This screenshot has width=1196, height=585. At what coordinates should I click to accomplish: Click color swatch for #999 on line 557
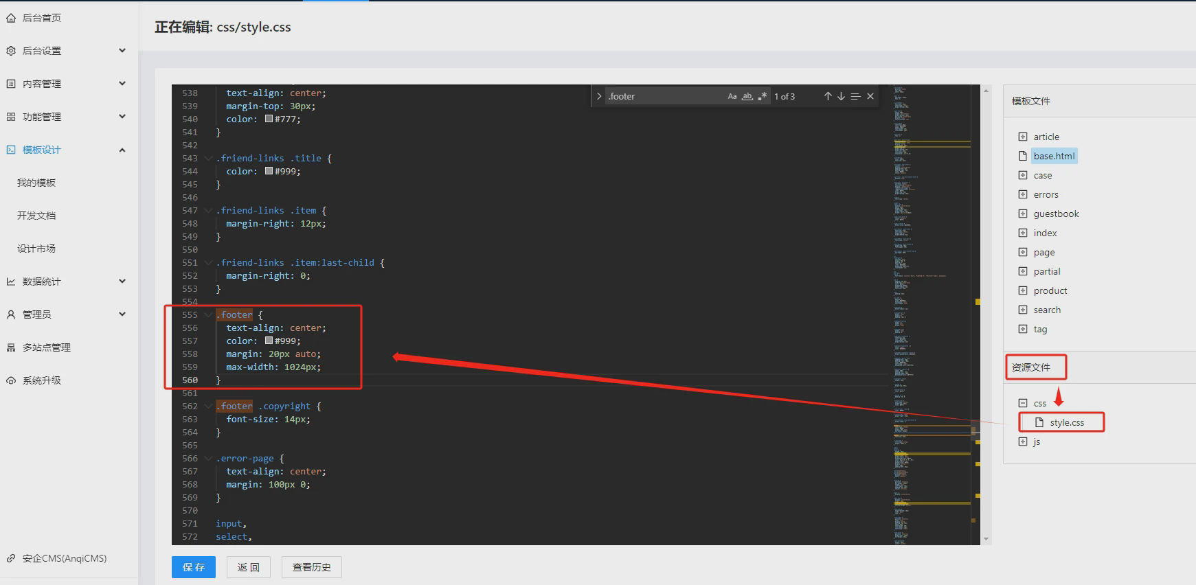click(x=269, y=341)
